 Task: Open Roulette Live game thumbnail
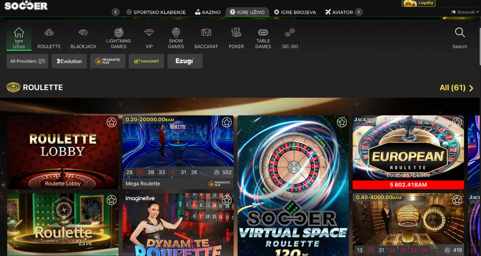coord(63,225)
